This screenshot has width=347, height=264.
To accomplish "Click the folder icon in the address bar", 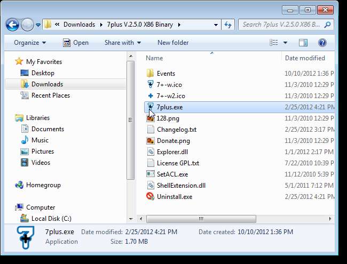I will 48,25.
